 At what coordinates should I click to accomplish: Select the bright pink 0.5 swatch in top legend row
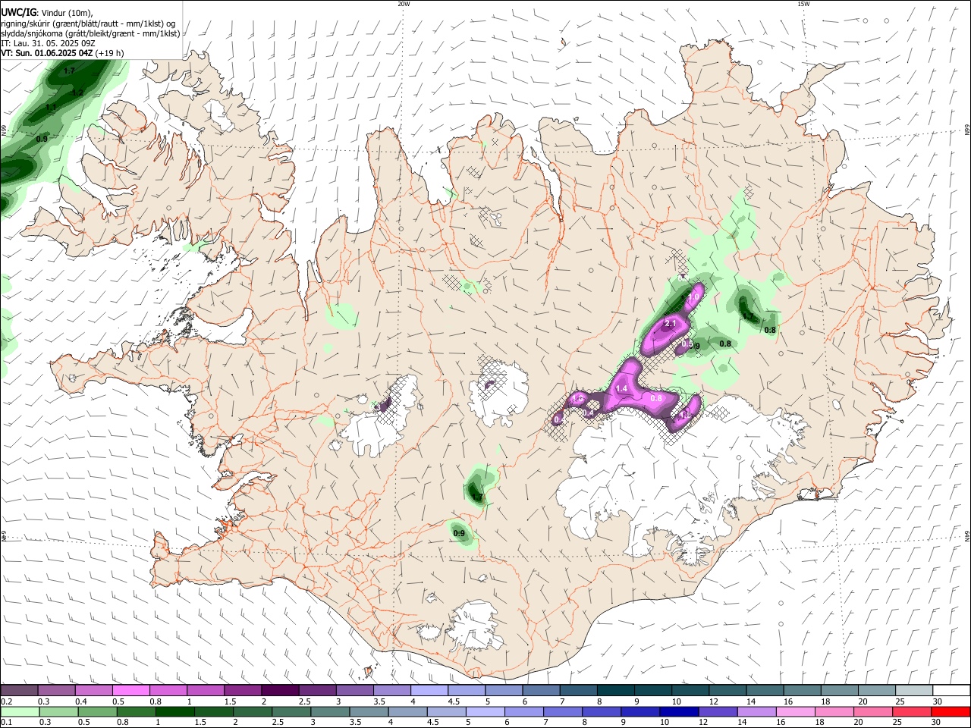click(x=130, y=691)
